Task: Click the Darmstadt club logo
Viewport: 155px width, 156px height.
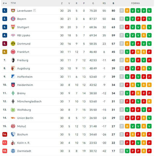Action: [13, 151]
